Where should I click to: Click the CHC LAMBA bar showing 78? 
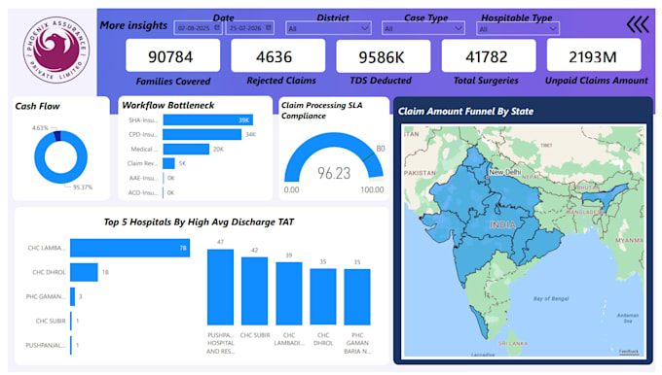pos(130,248)
